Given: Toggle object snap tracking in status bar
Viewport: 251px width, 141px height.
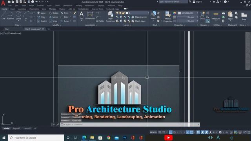Looking at the screenshot, I should [187, 132].
